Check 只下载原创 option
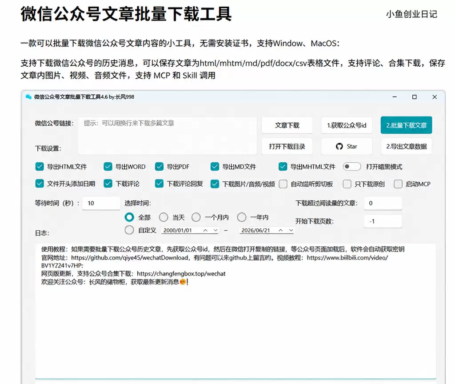The width and height of the screenshot is (455, 384). (x=347, y=184)
